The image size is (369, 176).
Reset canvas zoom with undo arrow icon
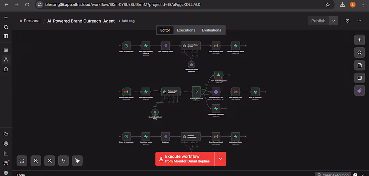click(x=63, y=161)
